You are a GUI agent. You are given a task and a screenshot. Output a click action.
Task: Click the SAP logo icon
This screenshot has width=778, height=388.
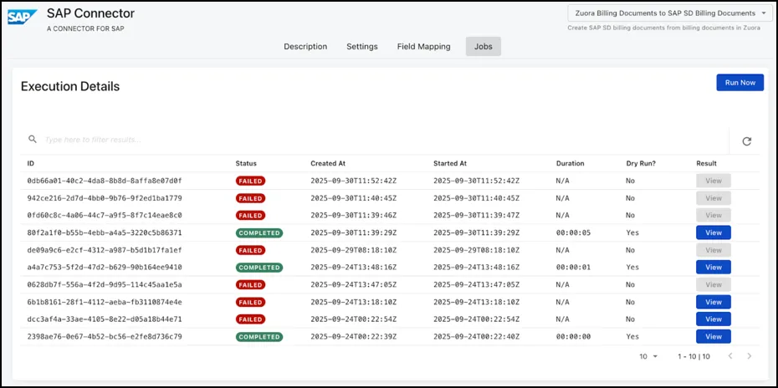pyautogui.click(x=23, y=18)
